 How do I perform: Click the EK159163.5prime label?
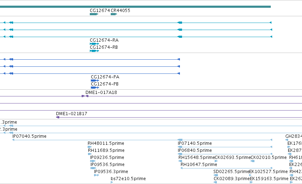tap(269, 179)
